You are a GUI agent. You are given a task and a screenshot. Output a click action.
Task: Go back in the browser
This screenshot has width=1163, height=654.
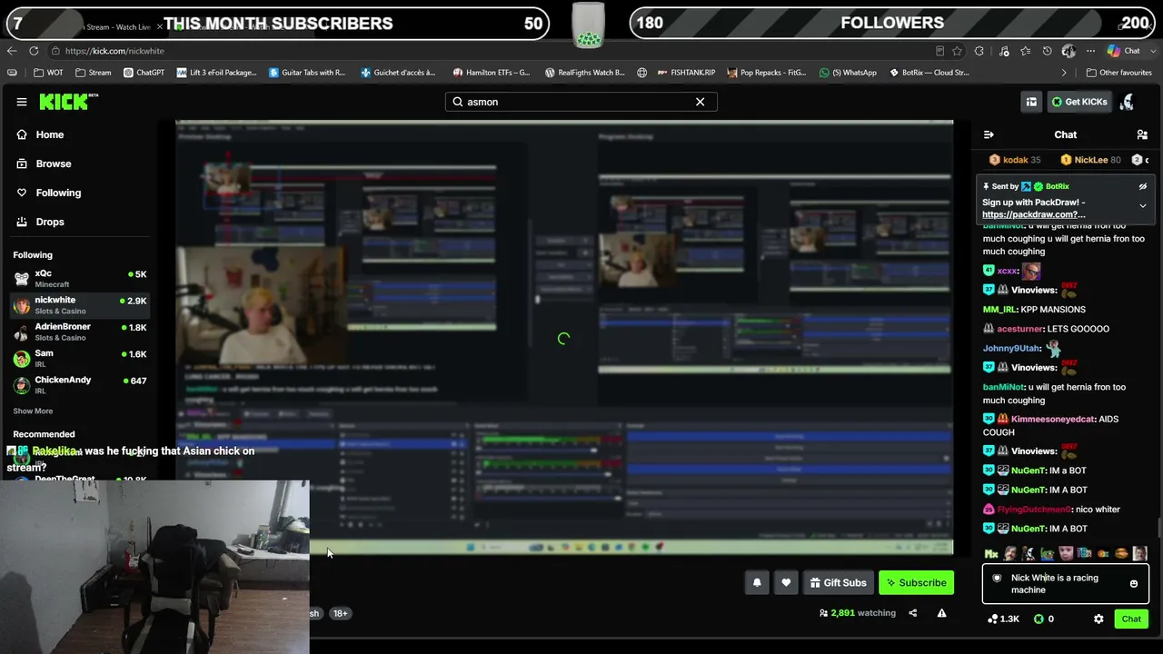[x=12, y=51]
